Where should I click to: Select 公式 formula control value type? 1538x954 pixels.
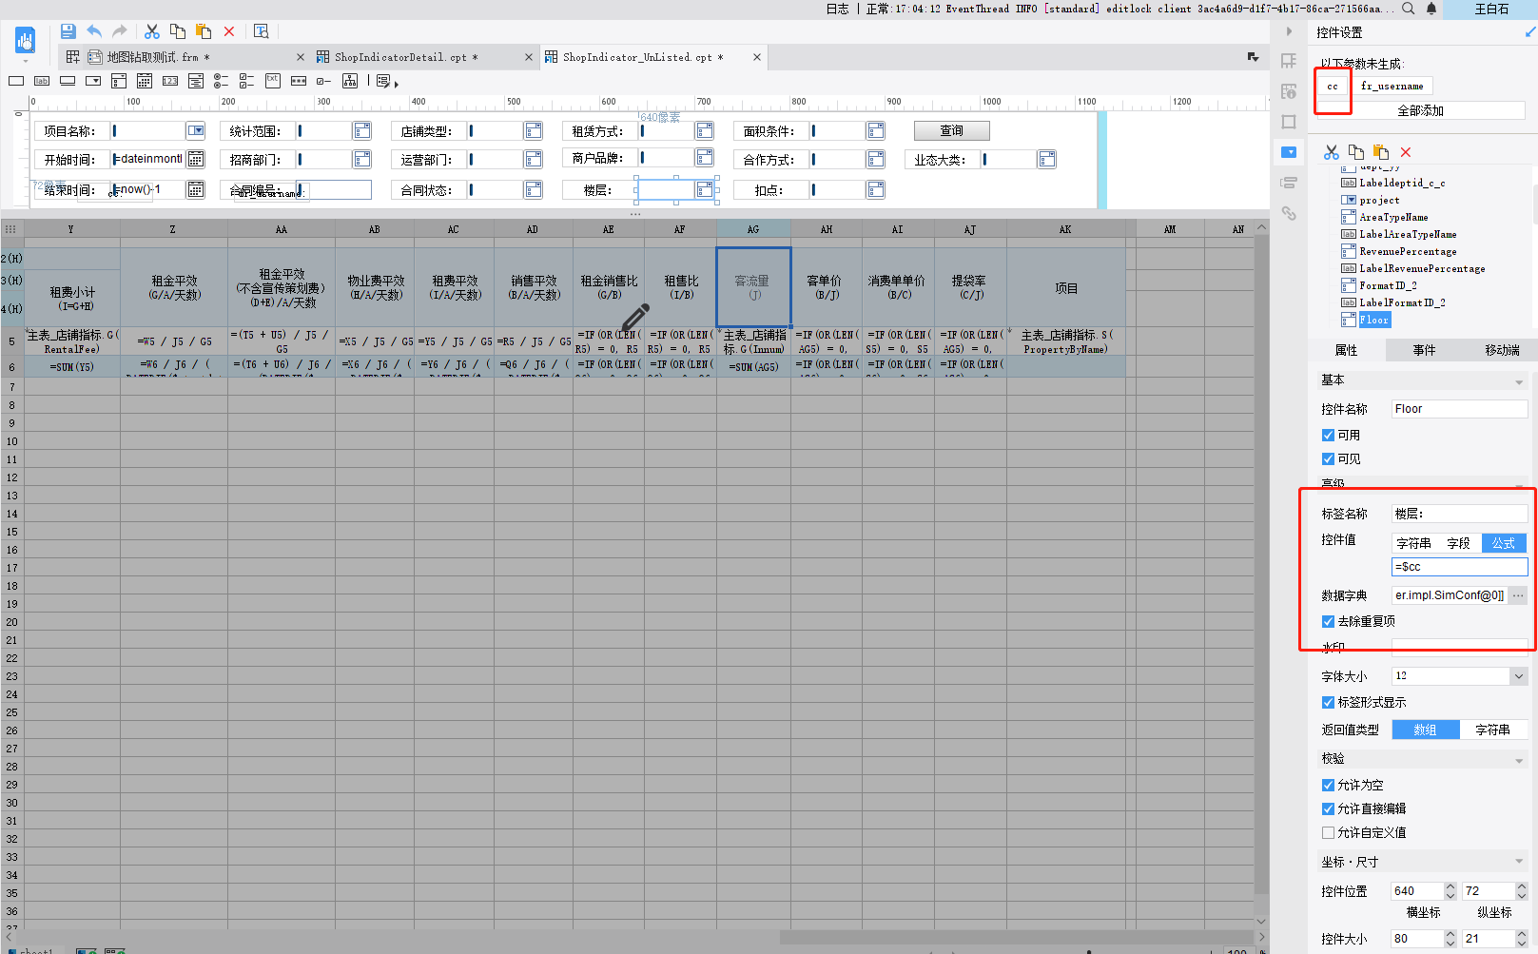(x=1504, y=543)
